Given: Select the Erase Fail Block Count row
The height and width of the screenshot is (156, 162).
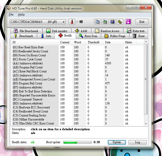Looking at the screenshot, I should click(x=77, y=71).
